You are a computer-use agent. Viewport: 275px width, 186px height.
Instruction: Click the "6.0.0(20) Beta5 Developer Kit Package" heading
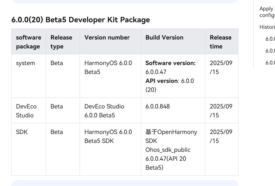[80, 20]
